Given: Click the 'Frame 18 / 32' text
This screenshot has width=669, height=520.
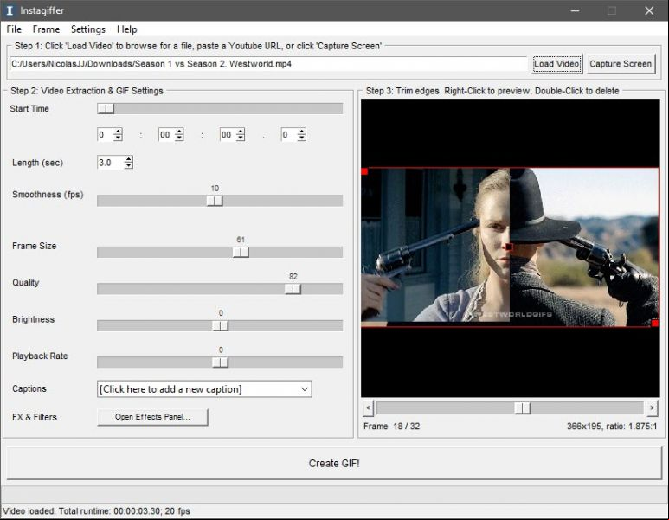Looking at the screenshot, I should (x=392, y=427).
